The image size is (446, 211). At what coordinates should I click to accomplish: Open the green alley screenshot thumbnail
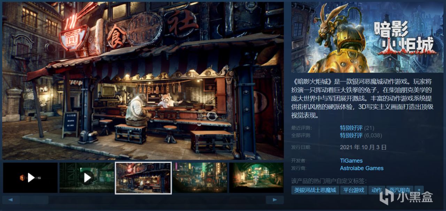tap(256, 178)
